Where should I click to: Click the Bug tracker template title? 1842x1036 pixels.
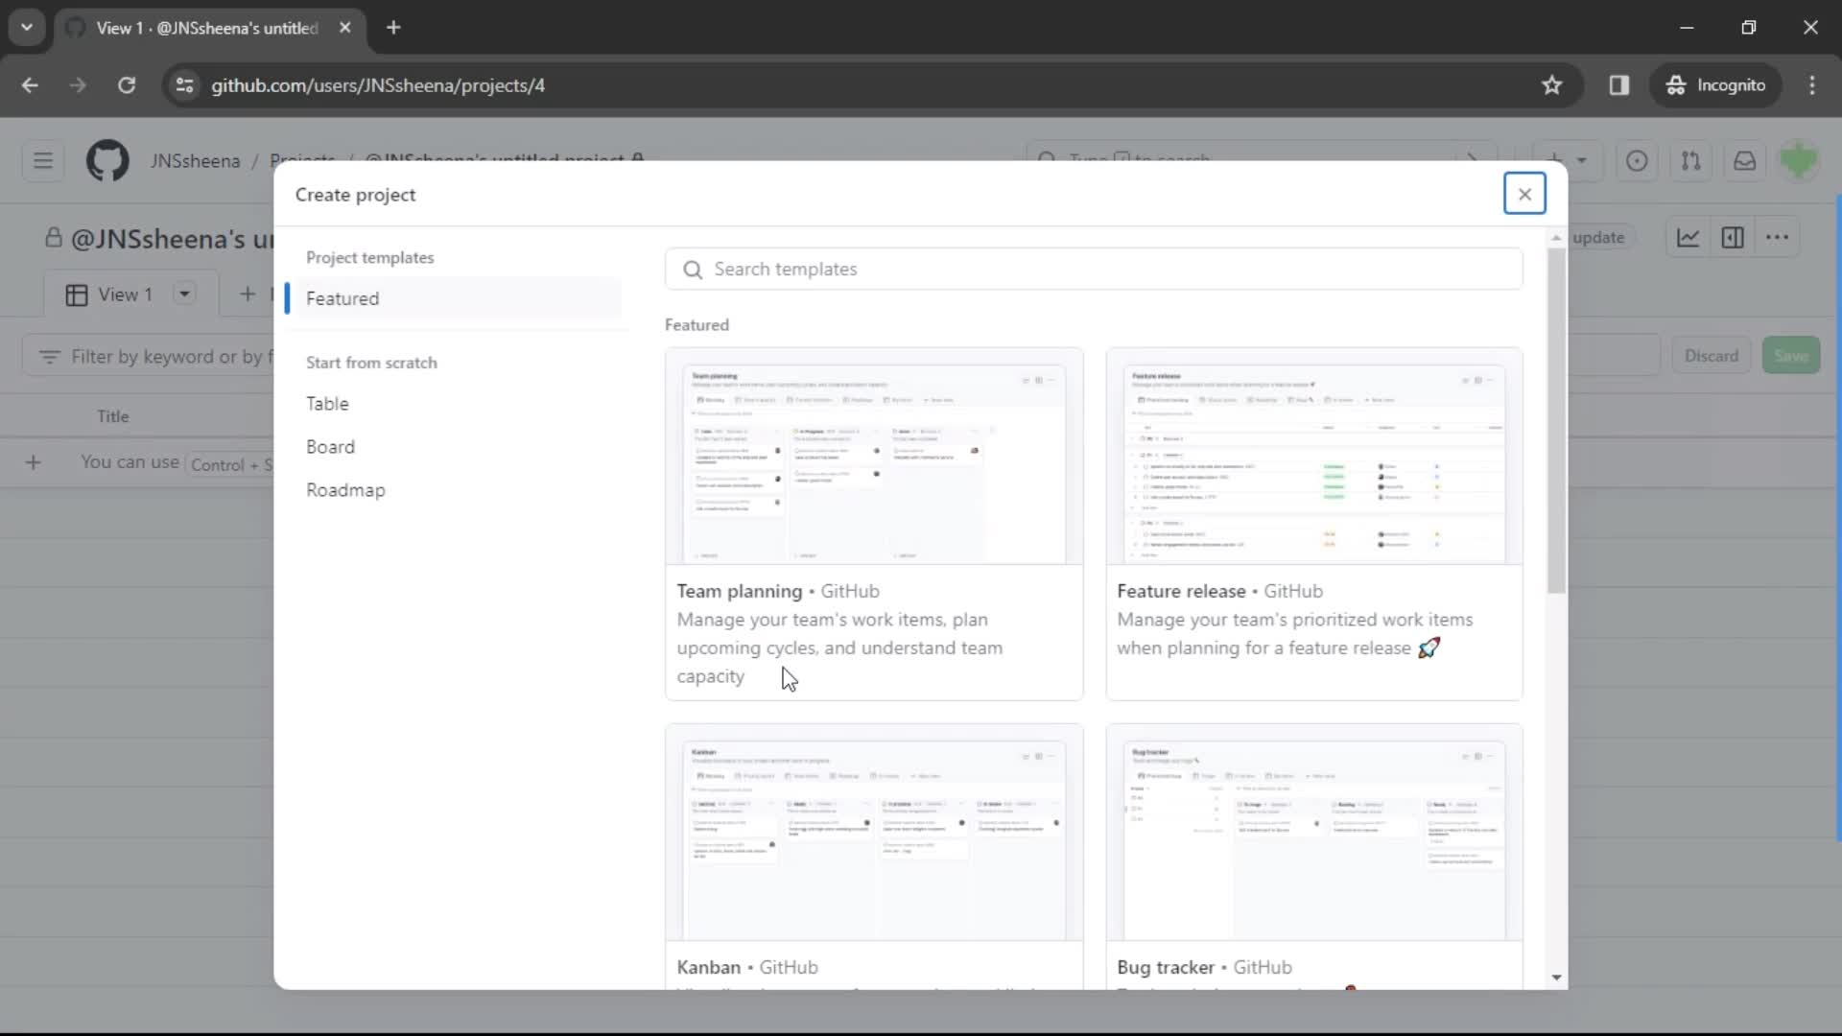[1166, 968]
